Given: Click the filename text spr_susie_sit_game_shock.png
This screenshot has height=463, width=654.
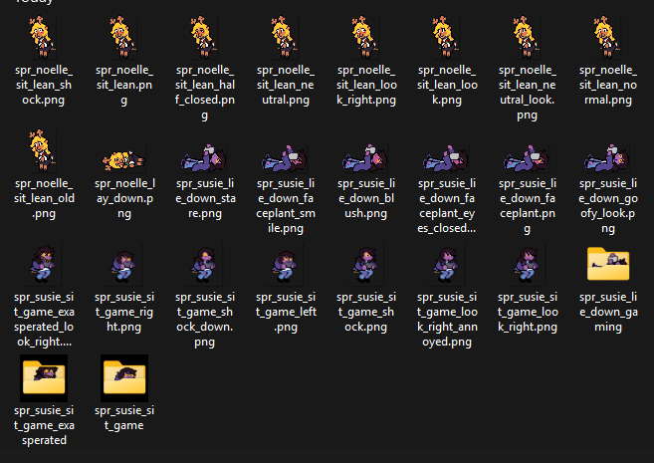Looking at the screenshot, I should (365, 312).
